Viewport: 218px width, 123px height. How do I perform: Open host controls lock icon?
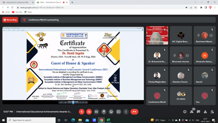click(212, 112)
